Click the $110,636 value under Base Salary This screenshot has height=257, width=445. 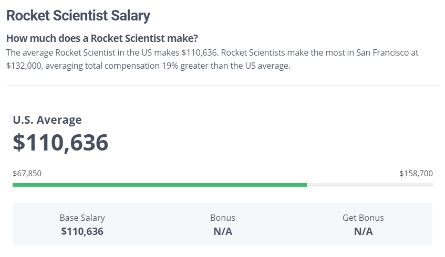click(82, 231)
